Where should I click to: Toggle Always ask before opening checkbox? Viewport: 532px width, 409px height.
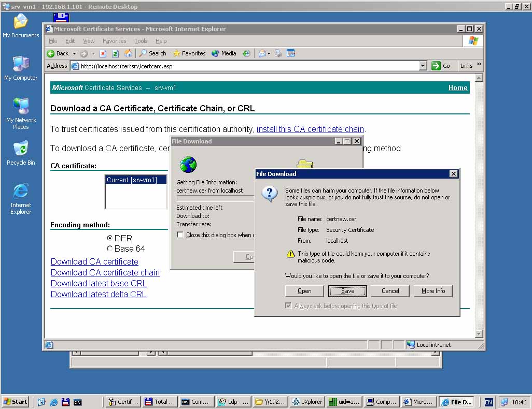(288, 305)
